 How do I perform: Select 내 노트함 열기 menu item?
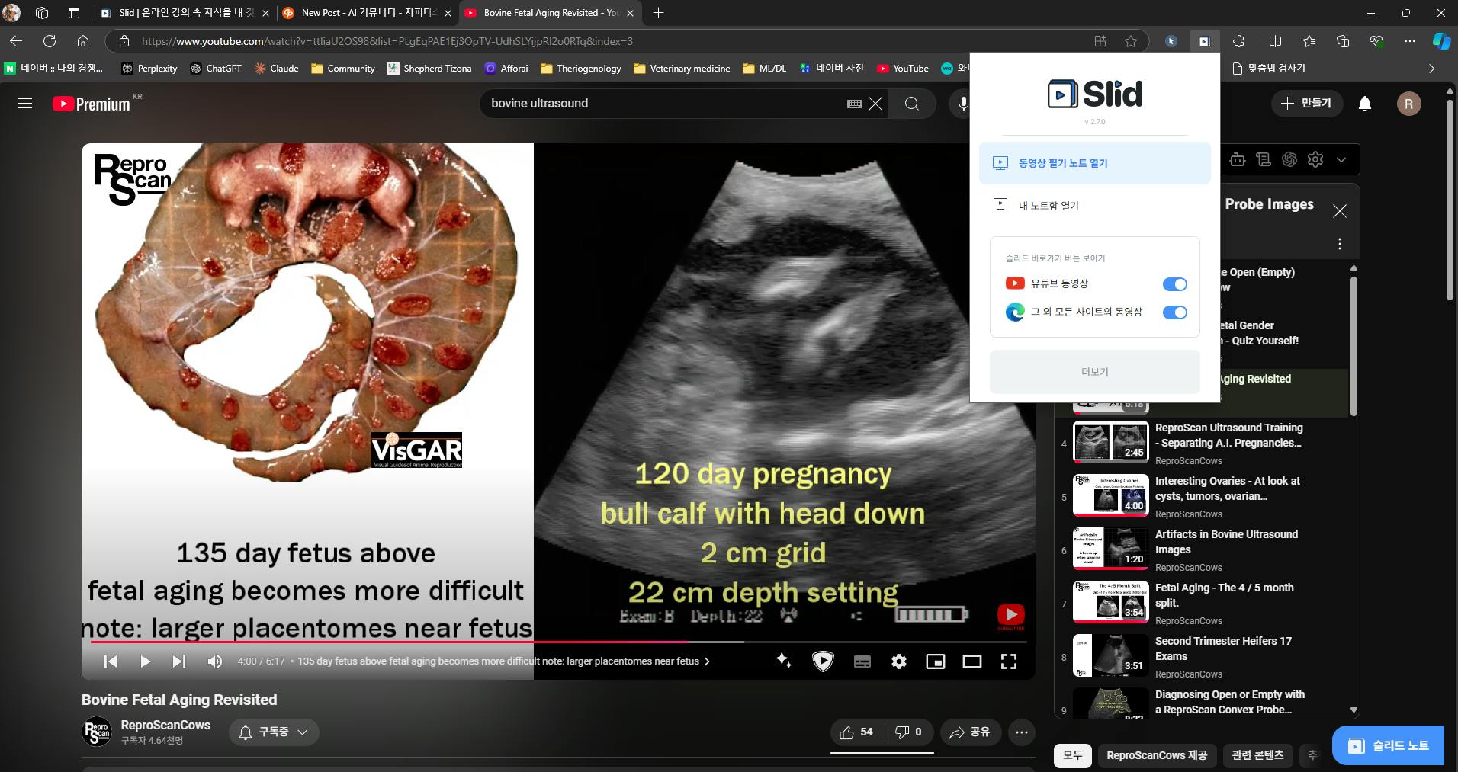[1049, 206]
